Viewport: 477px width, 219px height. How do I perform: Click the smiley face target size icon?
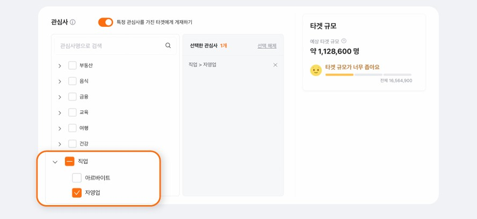click(x=316, y=70)
